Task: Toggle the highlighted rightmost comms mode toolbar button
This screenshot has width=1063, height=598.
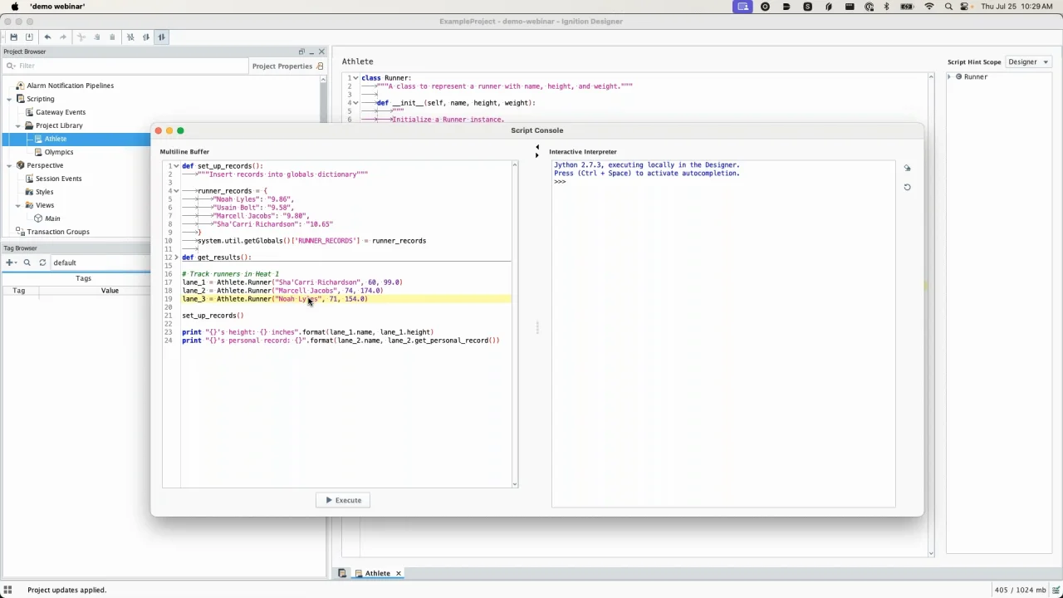Action: [x=162, y=37]
